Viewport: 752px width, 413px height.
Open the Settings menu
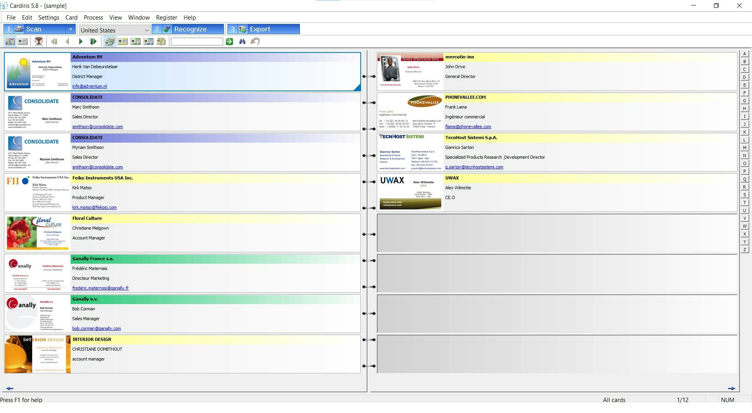pyautogui.click(x=49, y=18)
